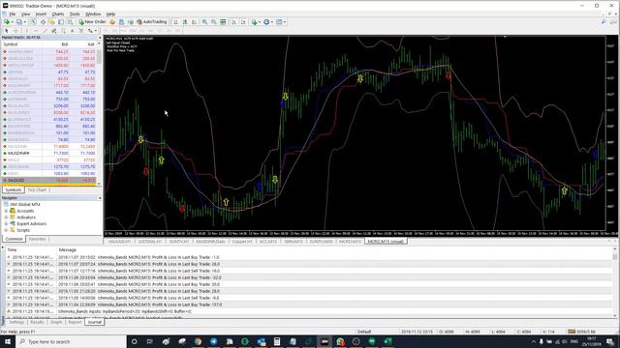This screenshot has height=348, width=620.
Task: Switch to the Tick Chart tab
Action: [x=37, y=189]
